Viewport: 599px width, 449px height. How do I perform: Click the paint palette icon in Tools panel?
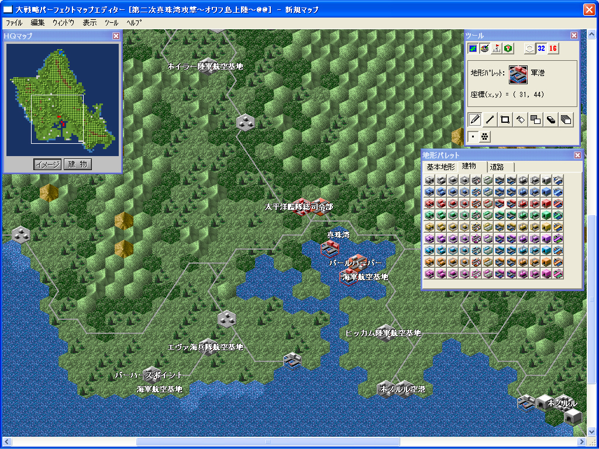(x=484, y=49)
